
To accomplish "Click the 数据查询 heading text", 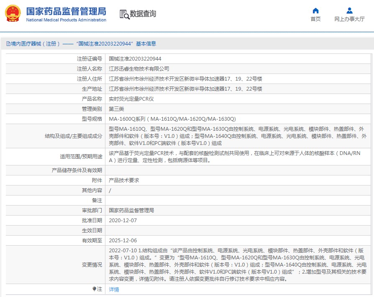I will point(143,14).
